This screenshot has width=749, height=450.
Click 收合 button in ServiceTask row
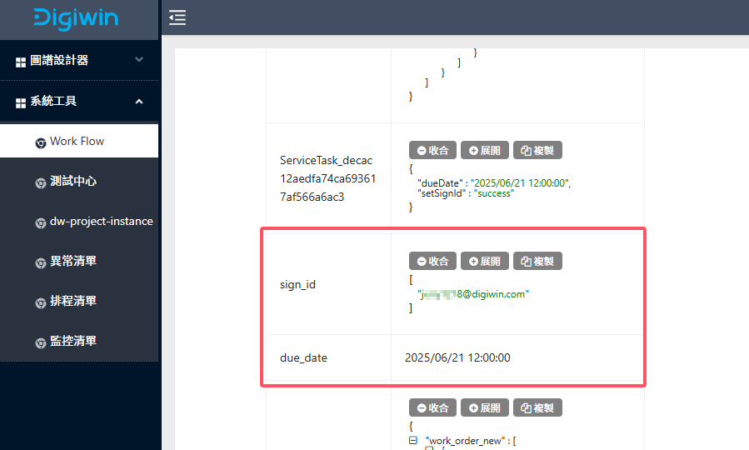(x=432, y=151)
